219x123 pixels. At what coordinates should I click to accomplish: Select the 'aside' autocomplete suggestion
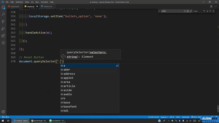(90, 90)
